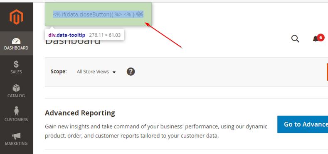Click the red notification count badge

coord(321,38)
